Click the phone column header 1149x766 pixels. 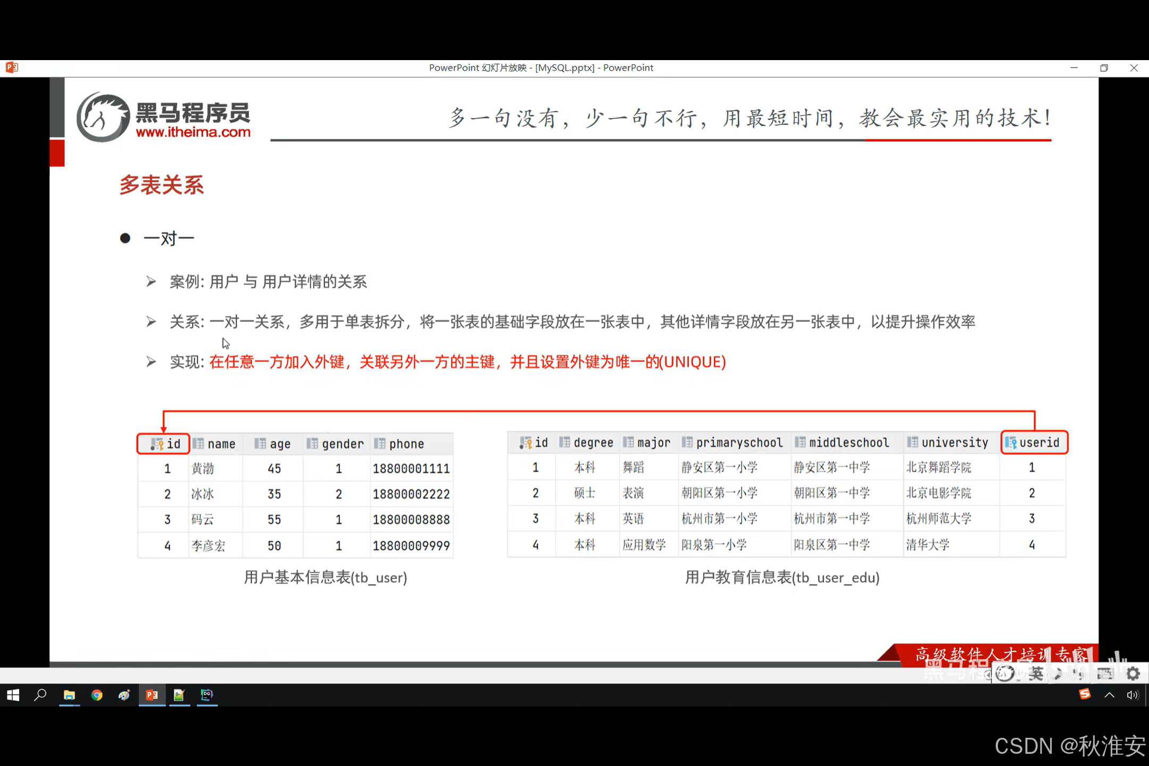click(406, 444)
